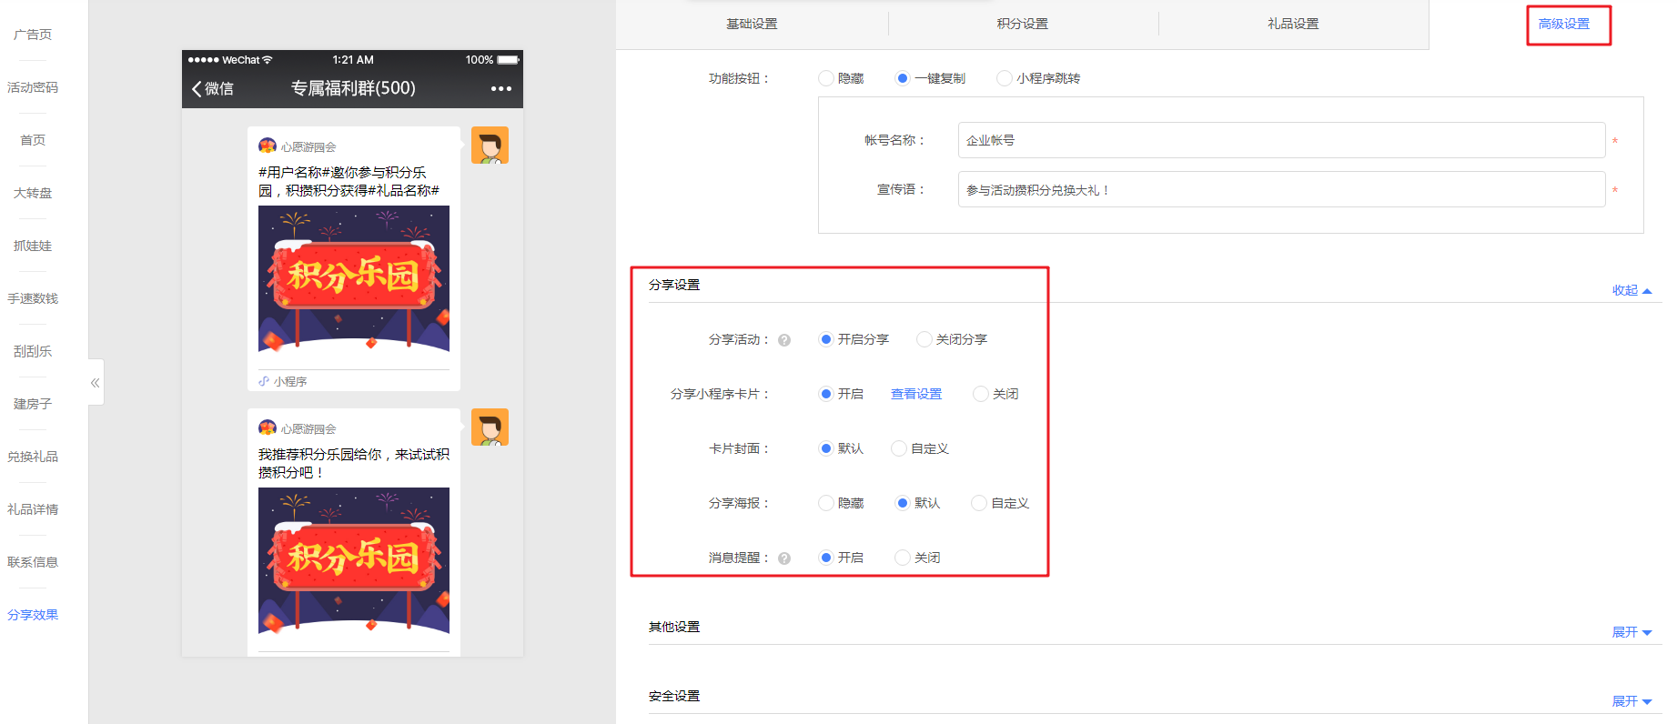Click the second message's user avatar
This screenshot has width=1677, height=724.
tap(490, 427)
